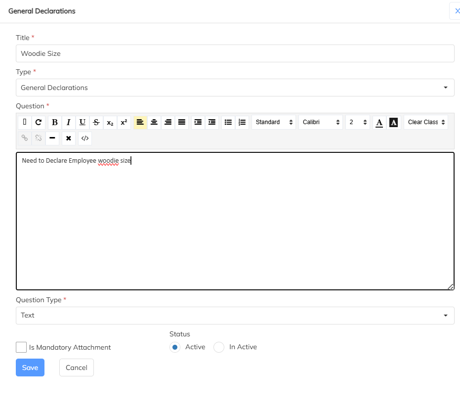The height and width of the screenshot is (414, 460).
Task: Check Is Mandatory Attachment checkbox
Action: coord(21,347)
